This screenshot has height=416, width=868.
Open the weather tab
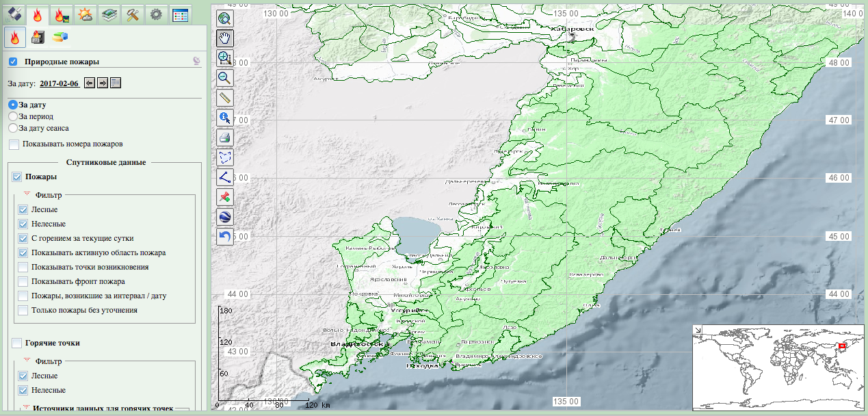coord(86,14)
